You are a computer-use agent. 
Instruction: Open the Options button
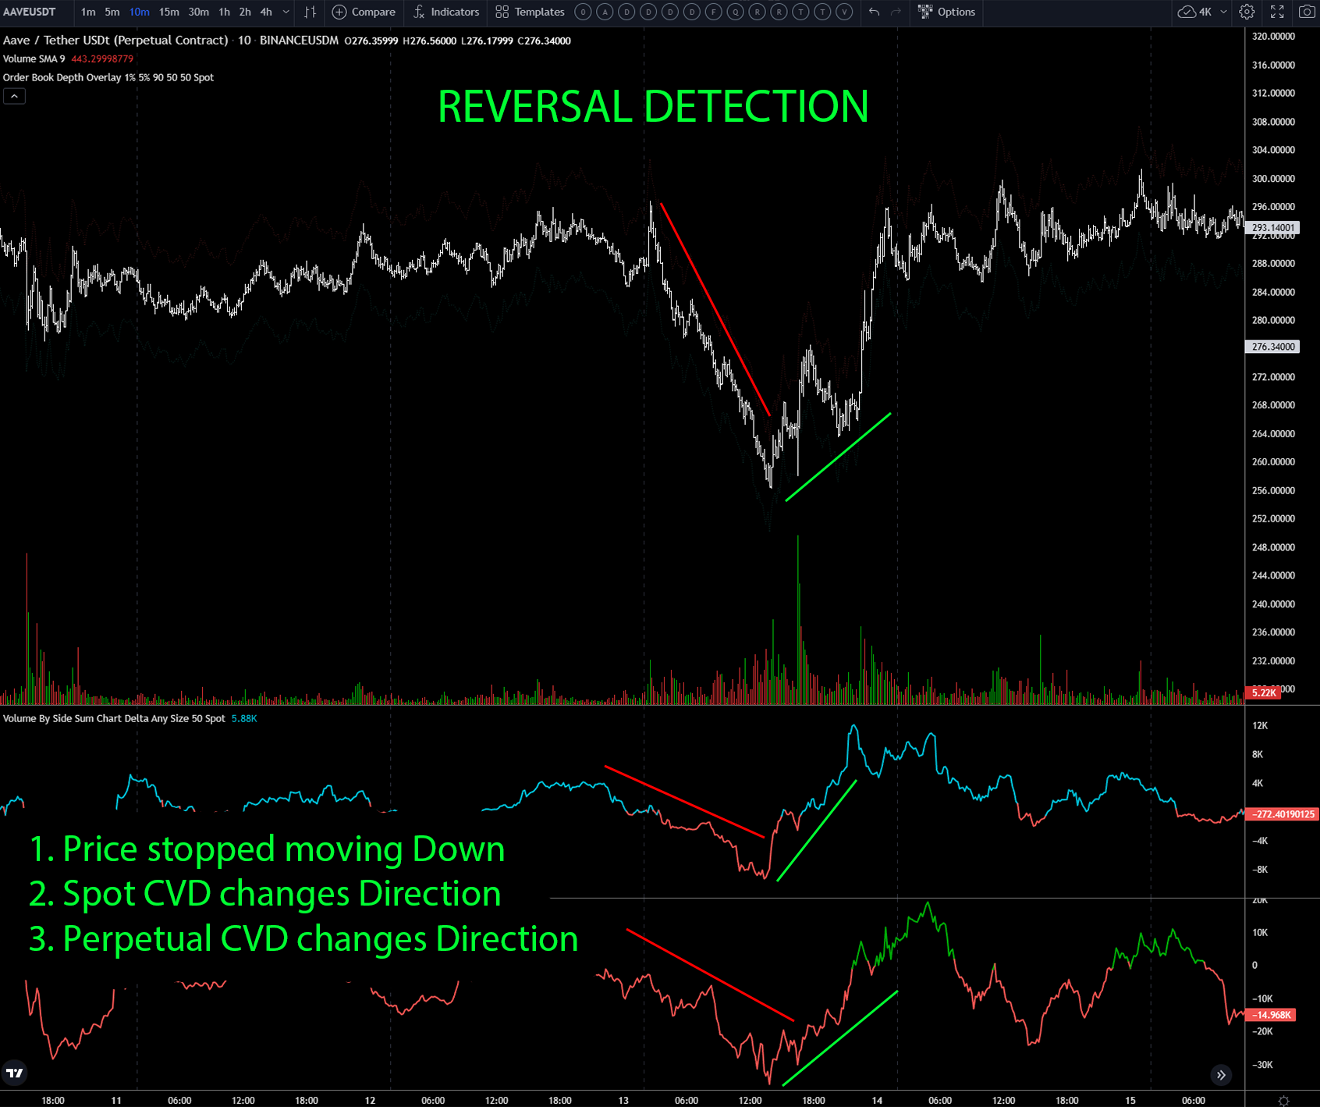946,12
